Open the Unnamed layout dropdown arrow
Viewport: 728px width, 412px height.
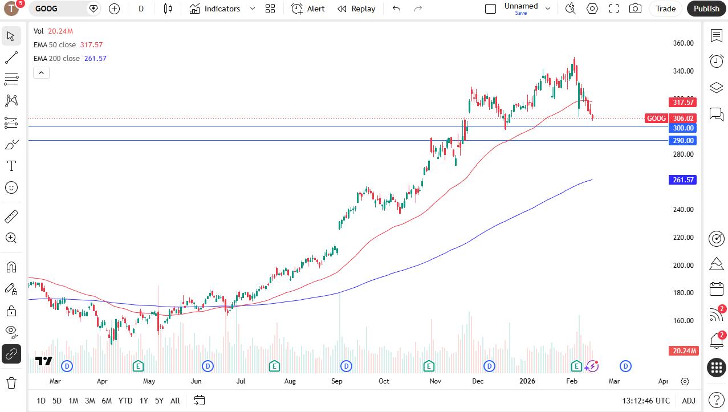548,9
